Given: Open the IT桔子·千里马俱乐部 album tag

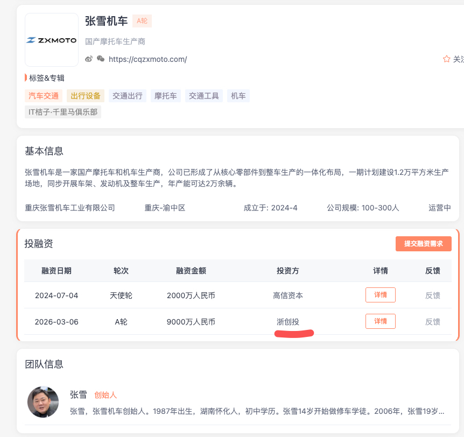Looking at the screenshot, I should point(63,112).
